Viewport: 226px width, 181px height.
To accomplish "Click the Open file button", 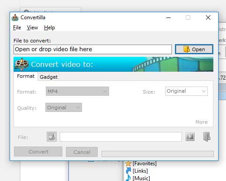I will tap(194, 49).
